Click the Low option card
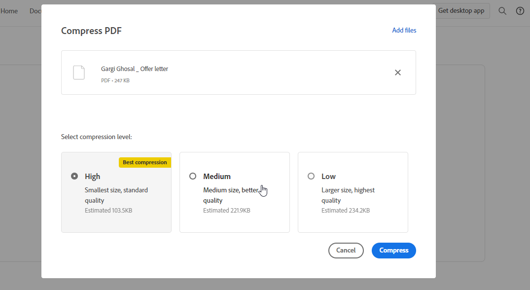The image size is (530, 290). [353, 192]
